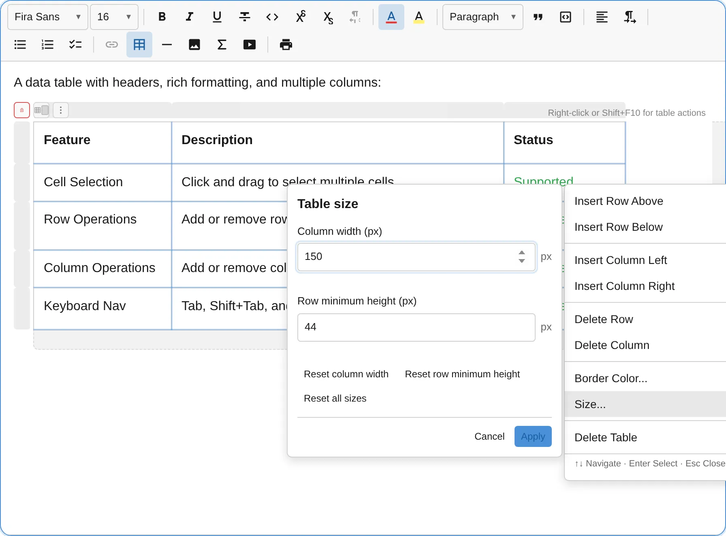726x536 pixels.
Task: Increase the column width value using the stepper
Action: pyautogui.click(x=522, y=252)
